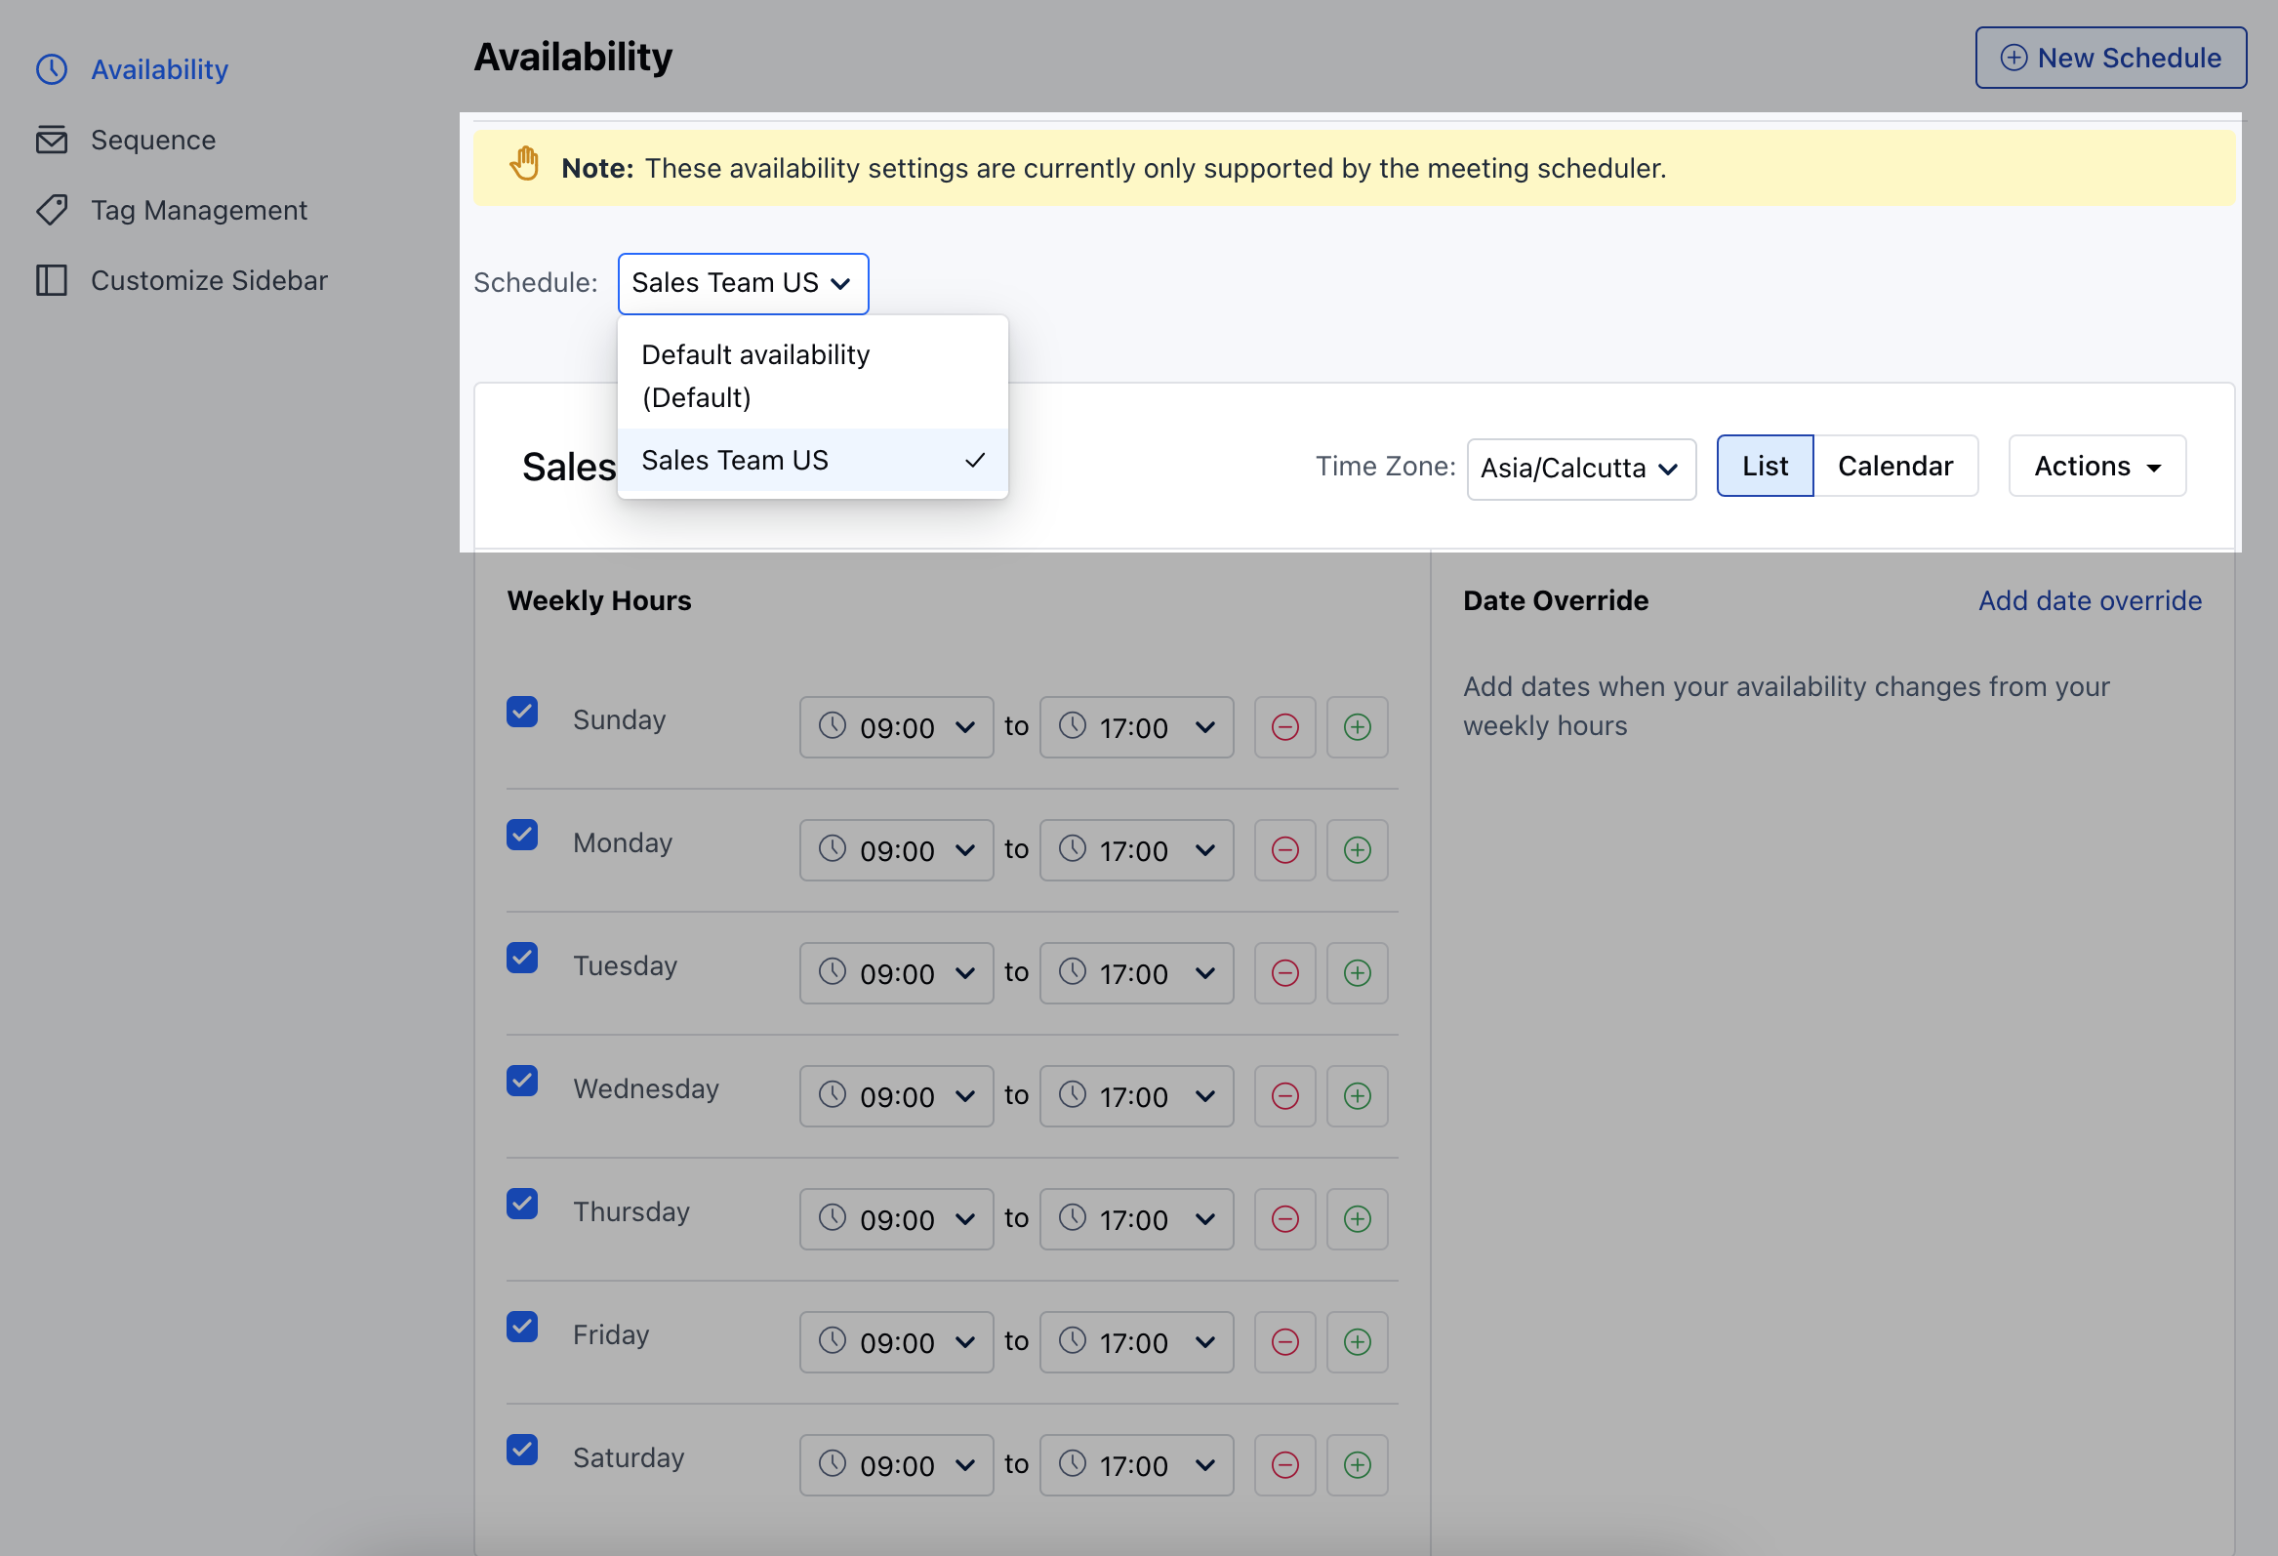
Task: Disable the Saturday checkbox
Action: click(x=522, y=1450)
